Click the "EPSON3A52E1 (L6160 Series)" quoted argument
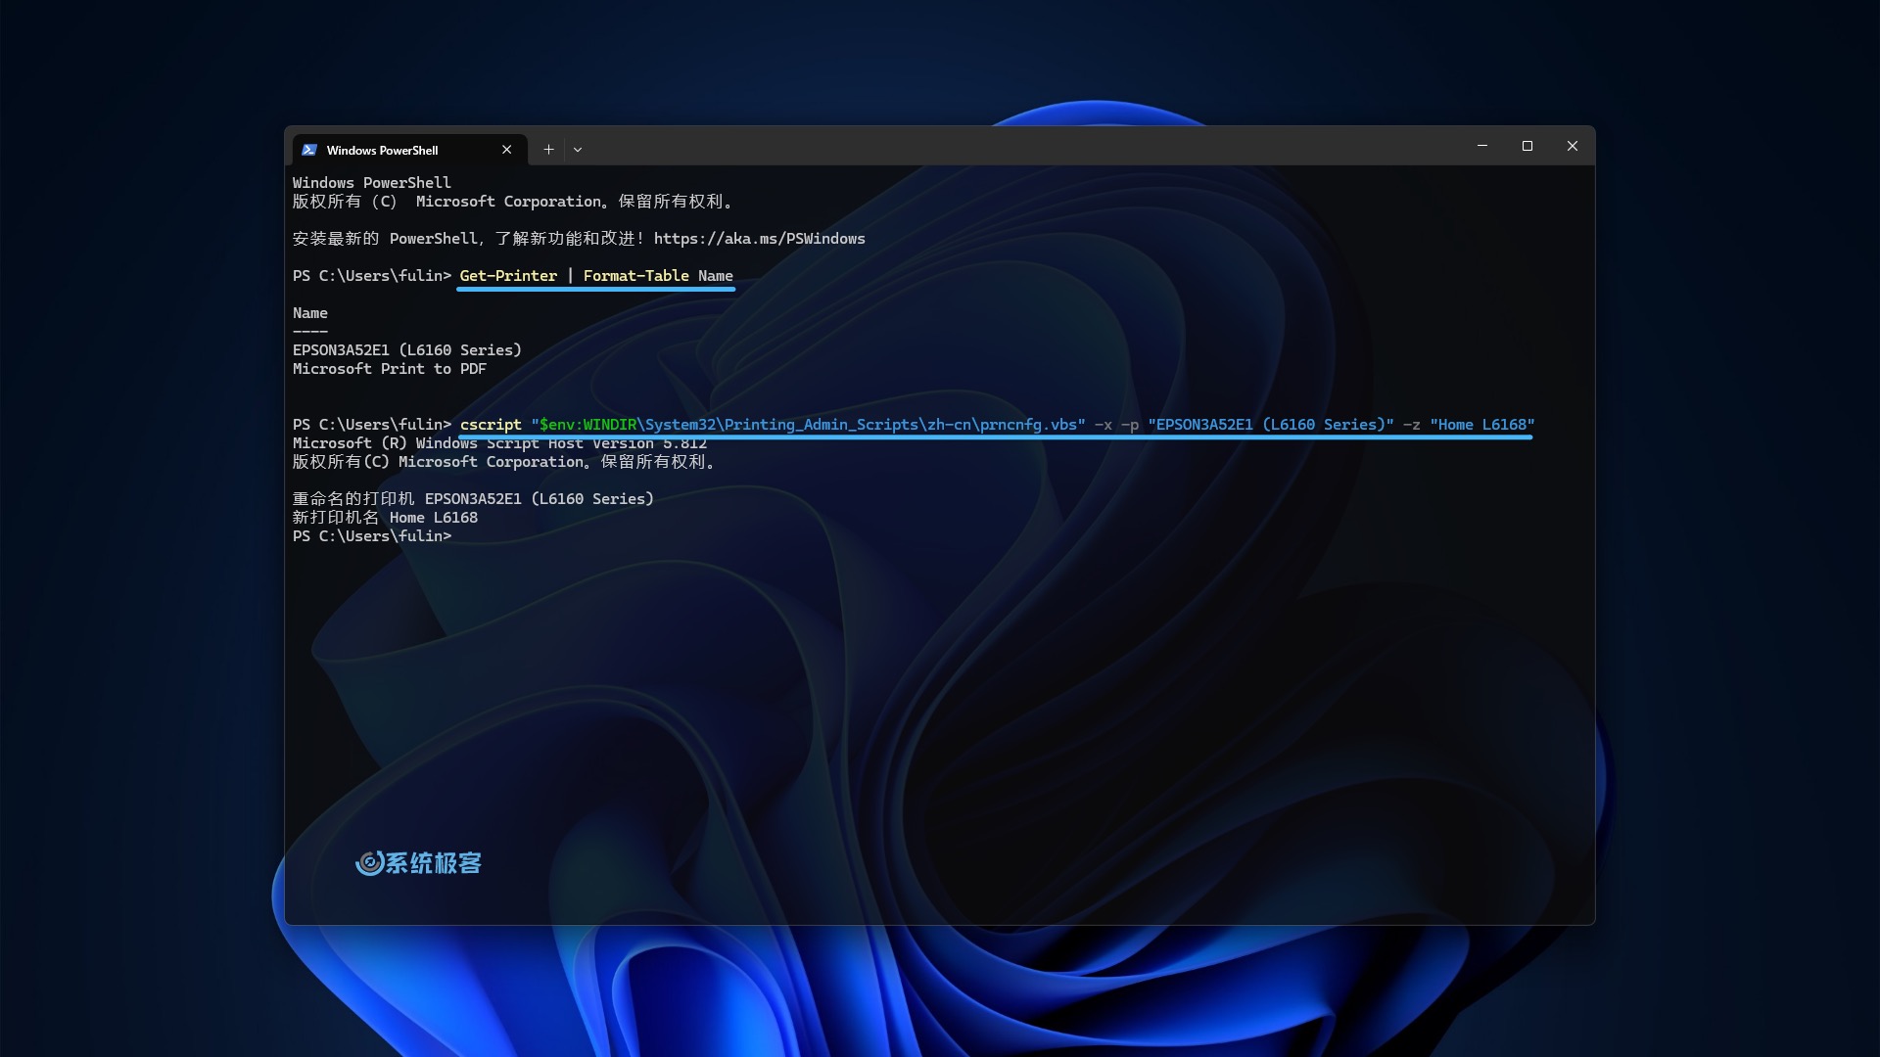The width and height of the screenshot is (1880, 1057). tap(1271, 425)
